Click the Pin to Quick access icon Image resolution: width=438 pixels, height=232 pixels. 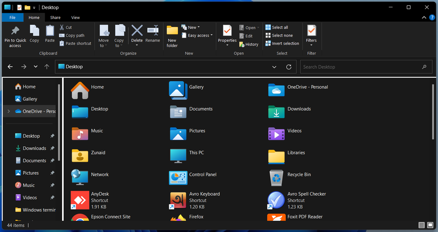tap(15, 32)
